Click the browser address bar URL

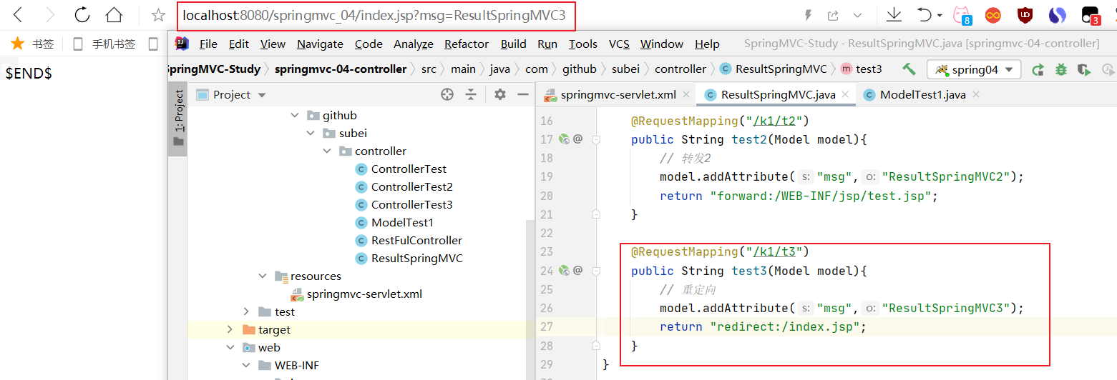point(378,15)
